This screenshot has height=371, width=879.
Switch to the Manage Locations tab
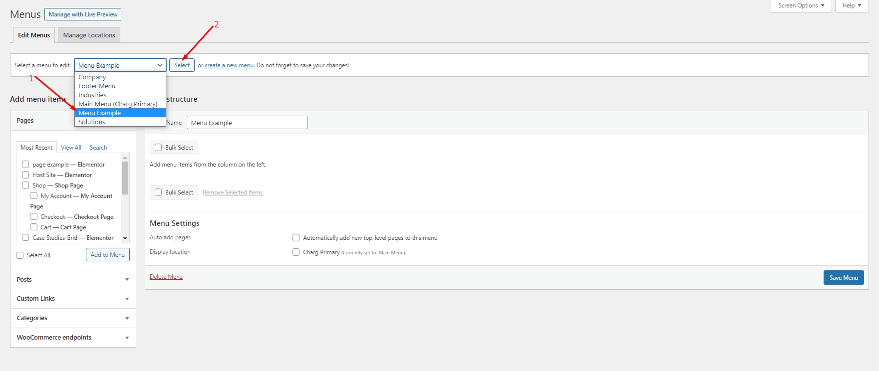89,35
